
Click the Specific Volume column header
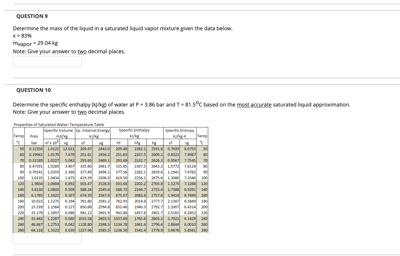pos(59,130)
